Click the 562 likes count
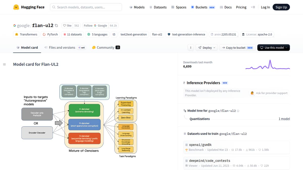The image size is (303, 170). coord(77,25)
